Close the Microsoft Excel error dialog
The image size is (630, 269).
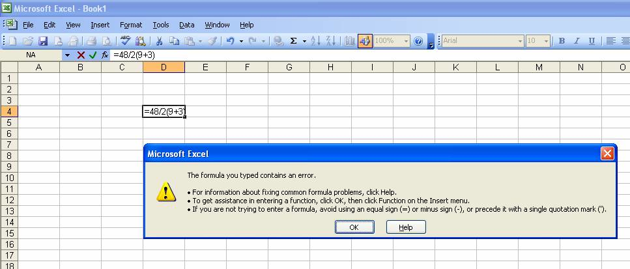[x=607, y=153]
